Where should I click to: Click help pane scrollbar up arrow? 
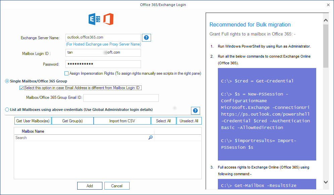click(326, 20)
